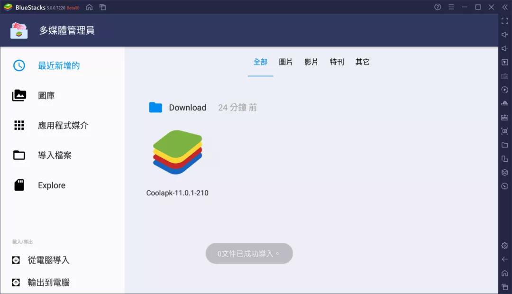Screen dimensions: 512x294
Task: Collapse the side toolbar with the chevron
Action: coord(504,7)
